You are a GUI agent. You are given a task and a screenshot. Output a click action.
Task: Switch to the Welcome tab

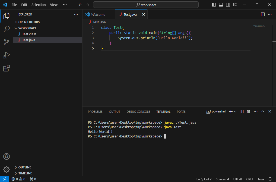[99, 14]
